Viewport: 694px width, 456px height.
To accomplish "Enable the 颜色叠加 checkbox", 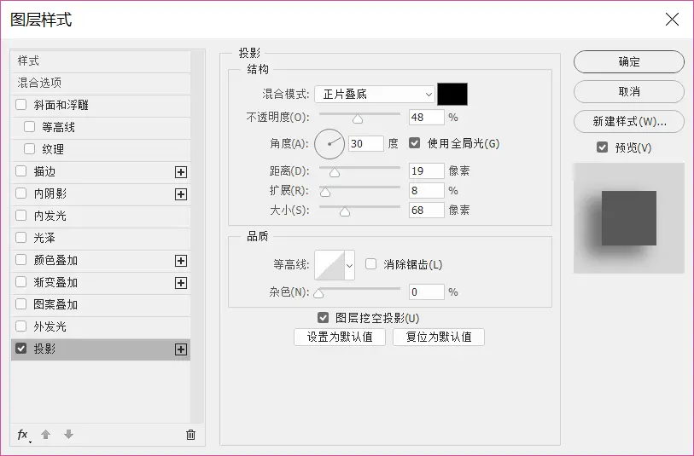I will point(20,260).
